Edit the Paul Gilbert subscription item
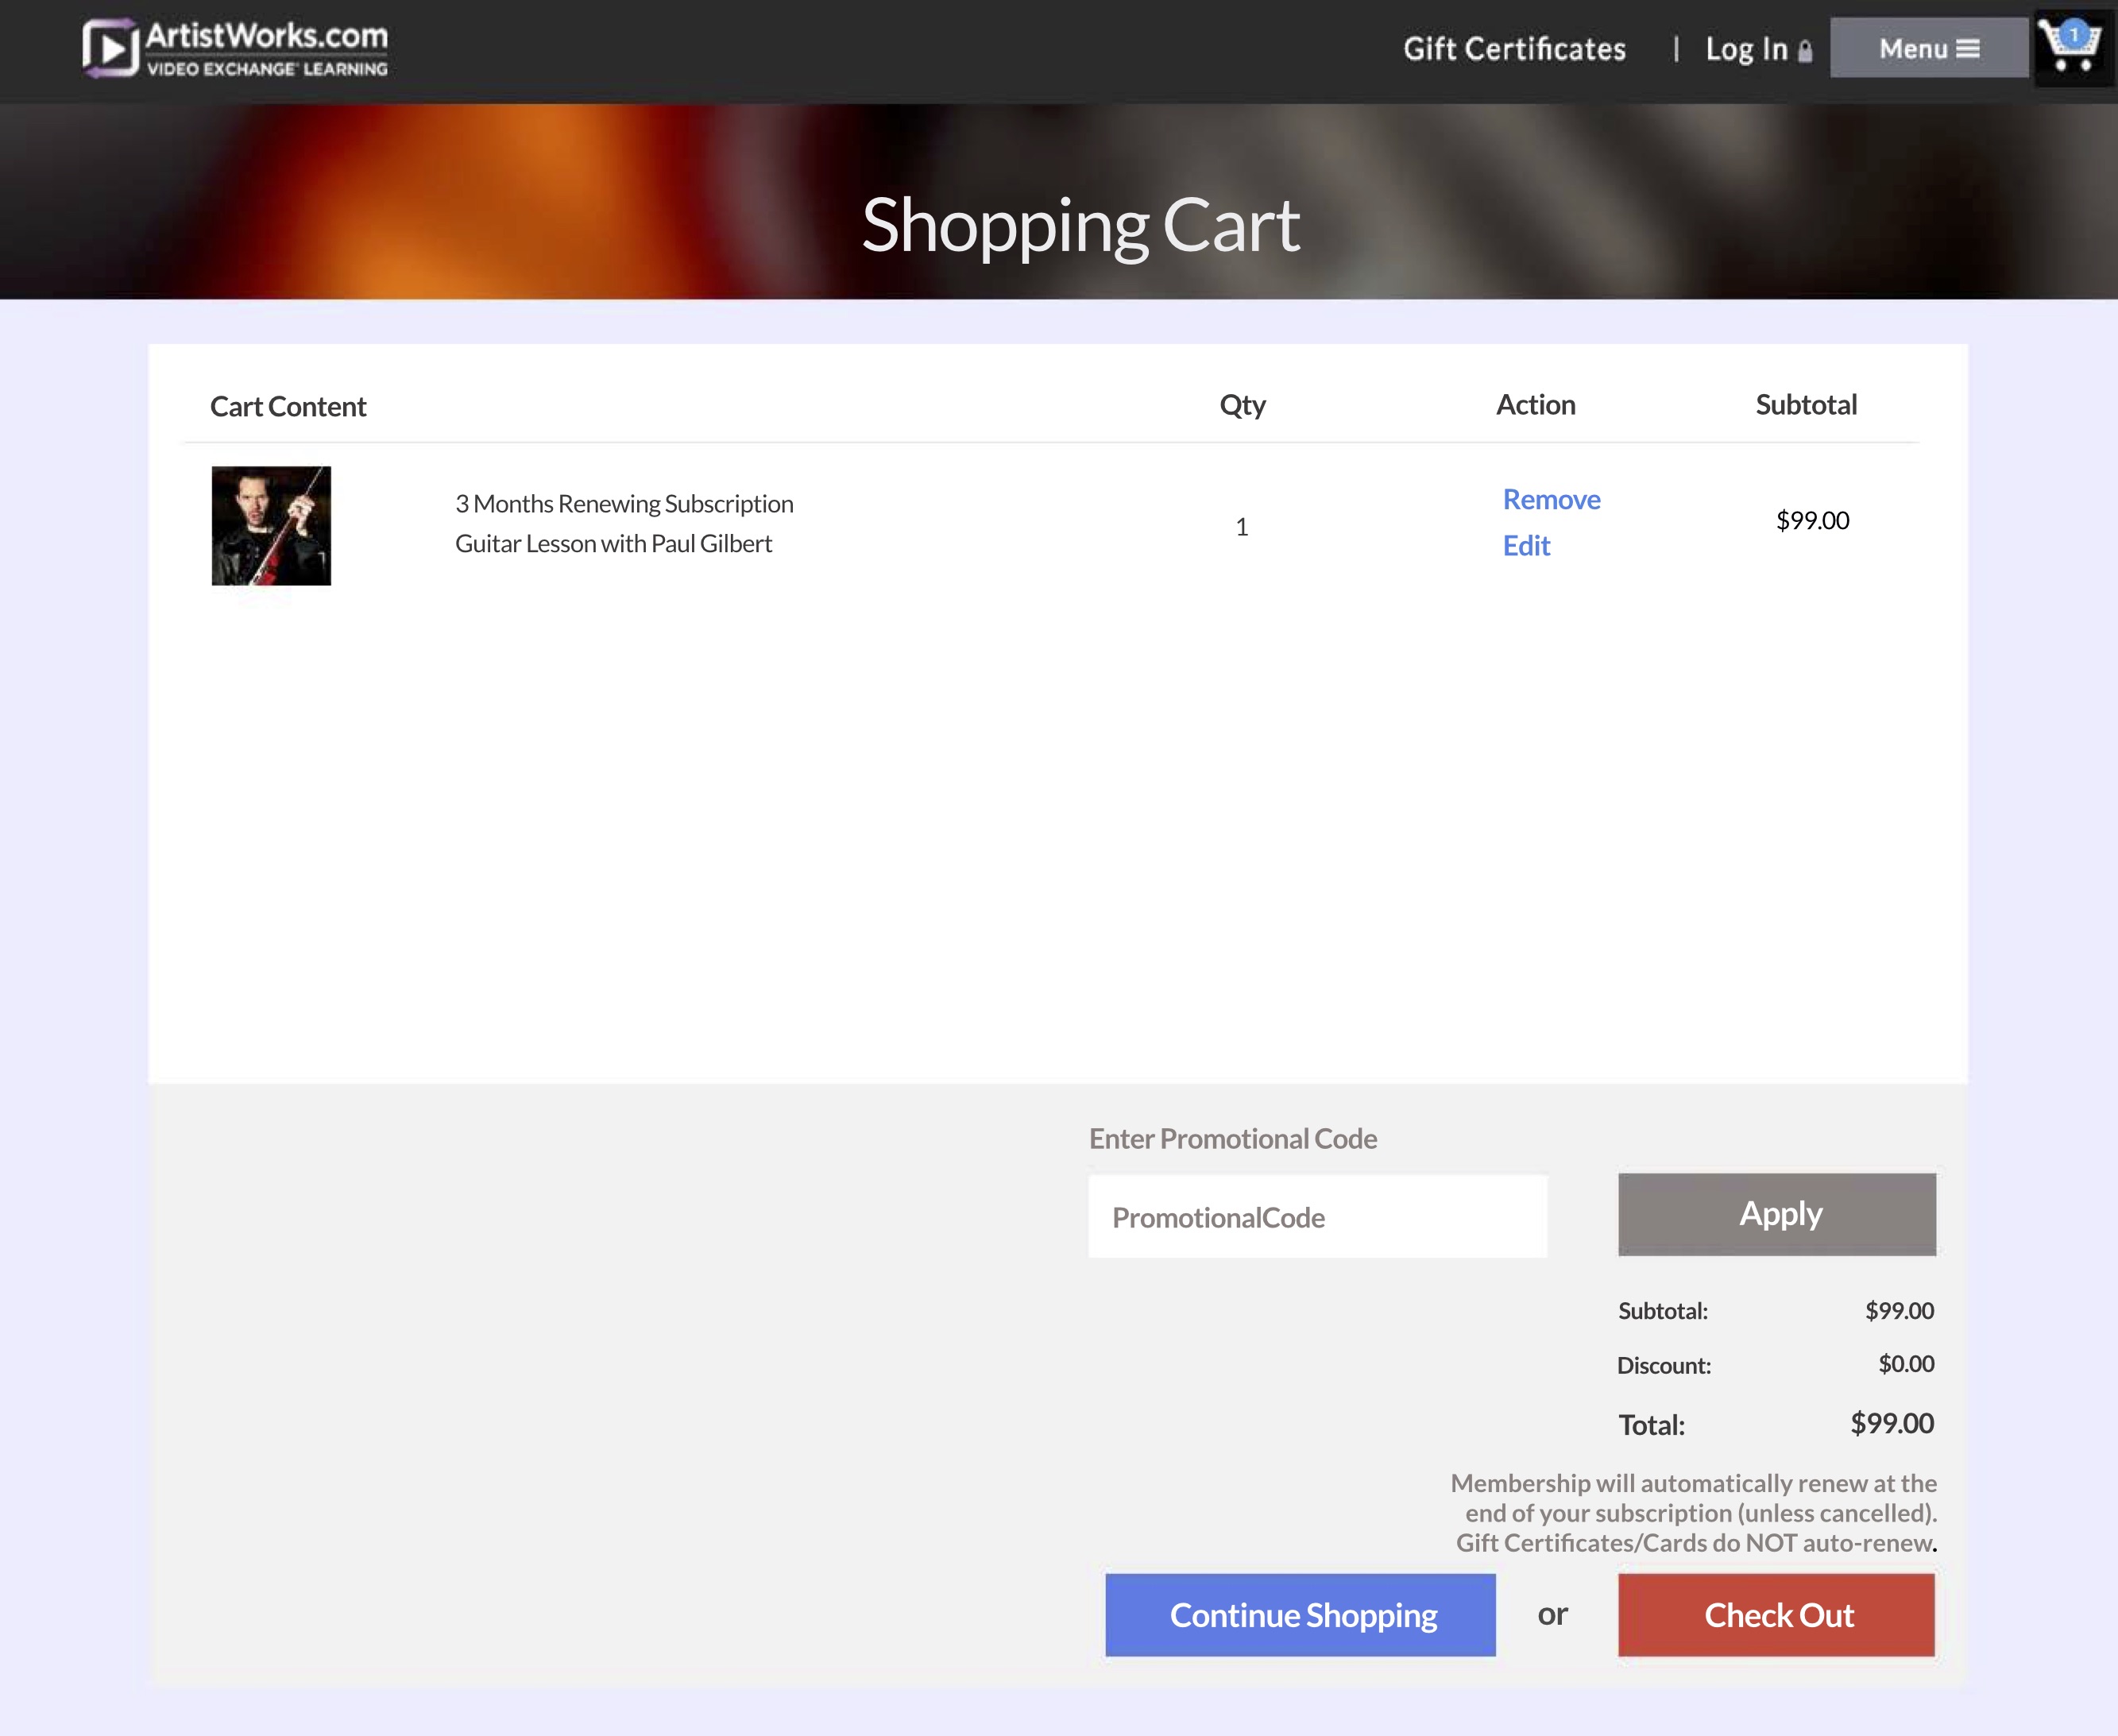Image resolution: width=2118 pixels, height=1736 pixels. pos(1526,545)
